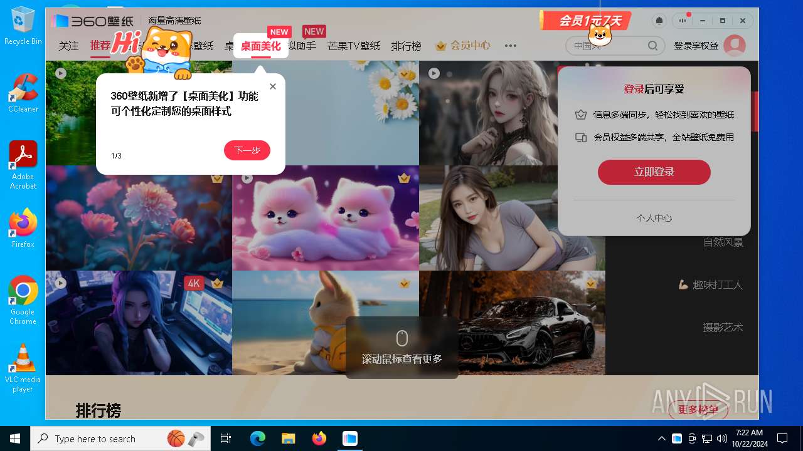
Task: Open the 排行榜 tab
Action: [407, 46]
